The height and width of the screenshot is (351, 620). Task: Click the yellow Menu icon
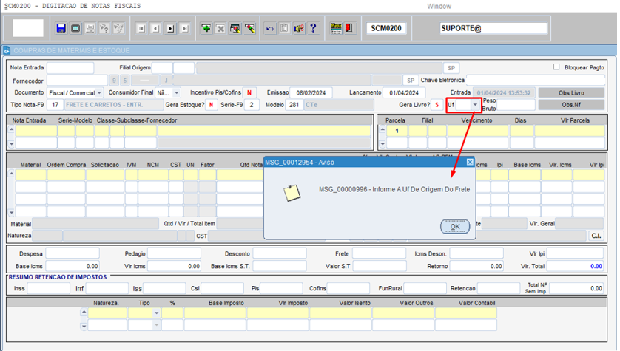click(336, 28)
